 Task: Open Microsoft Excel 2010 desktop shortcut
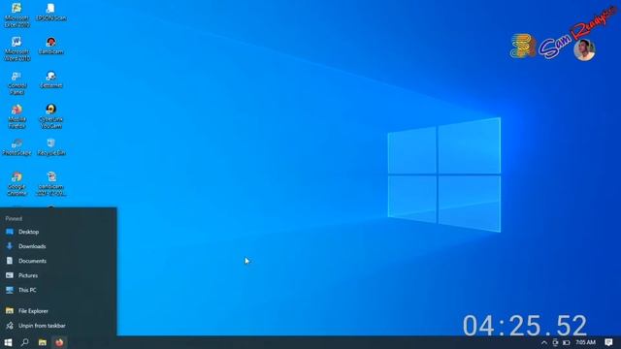coord(16,15)
